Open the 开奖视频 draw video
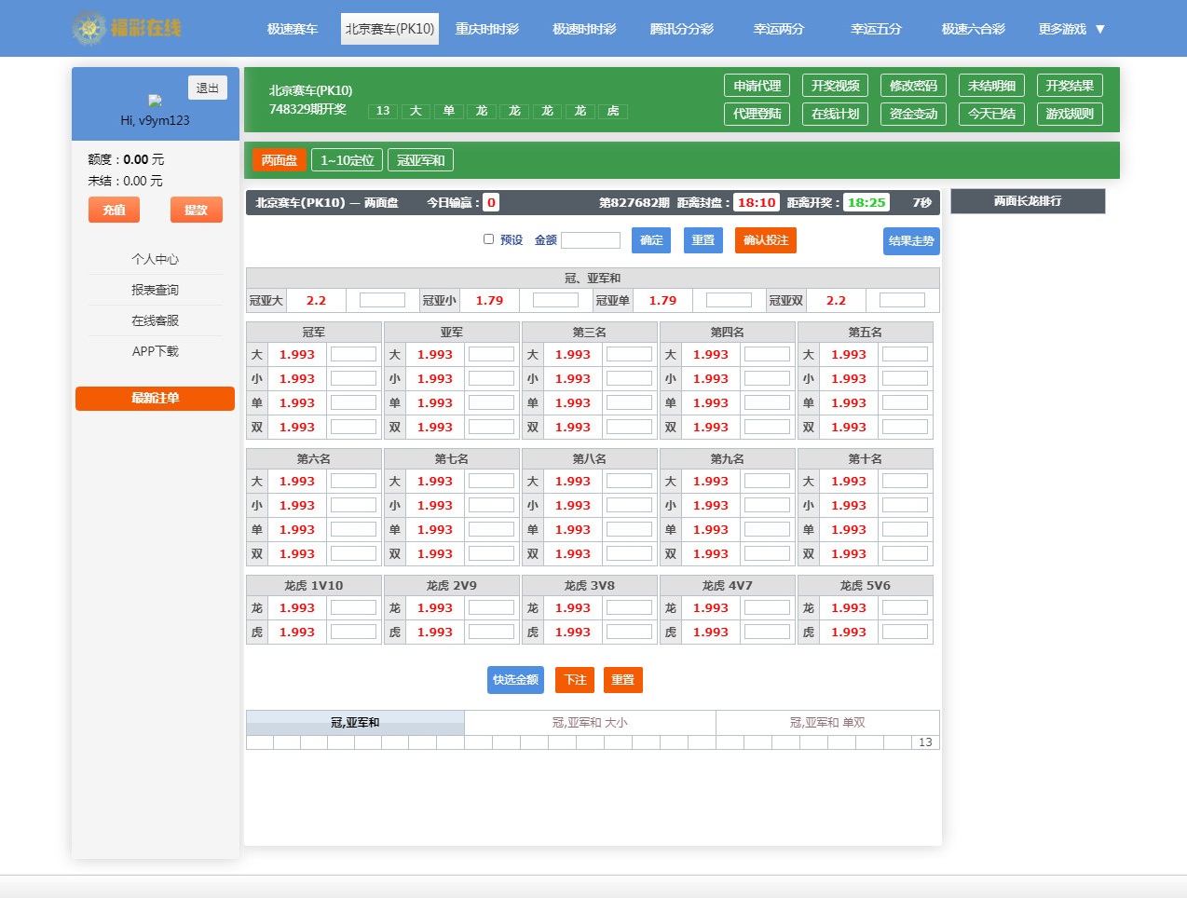The image size is (1187, 898). [x=835, y=86]
